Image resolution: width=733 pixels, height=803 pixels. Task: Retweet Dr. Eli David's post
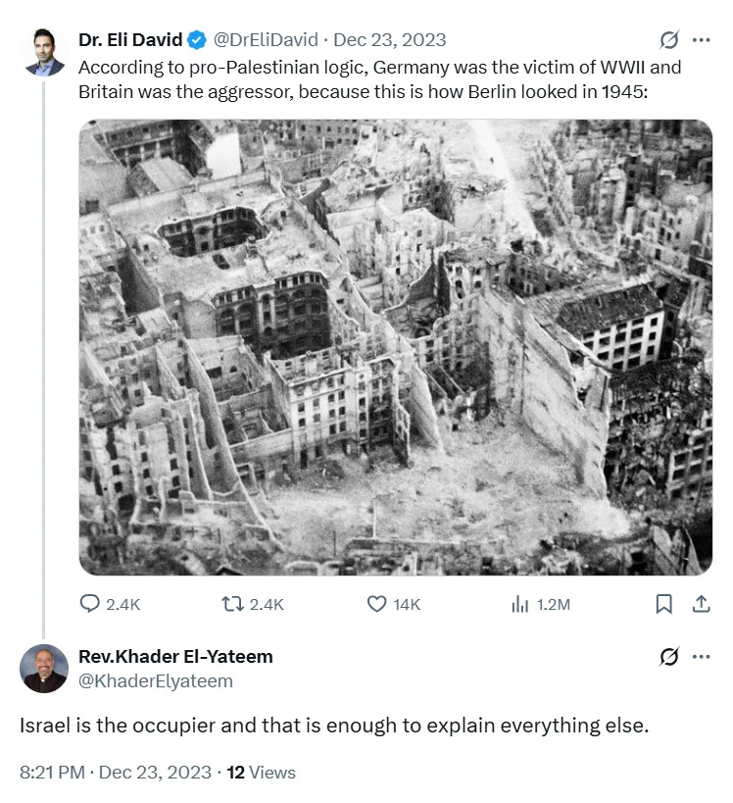(233, 604)
